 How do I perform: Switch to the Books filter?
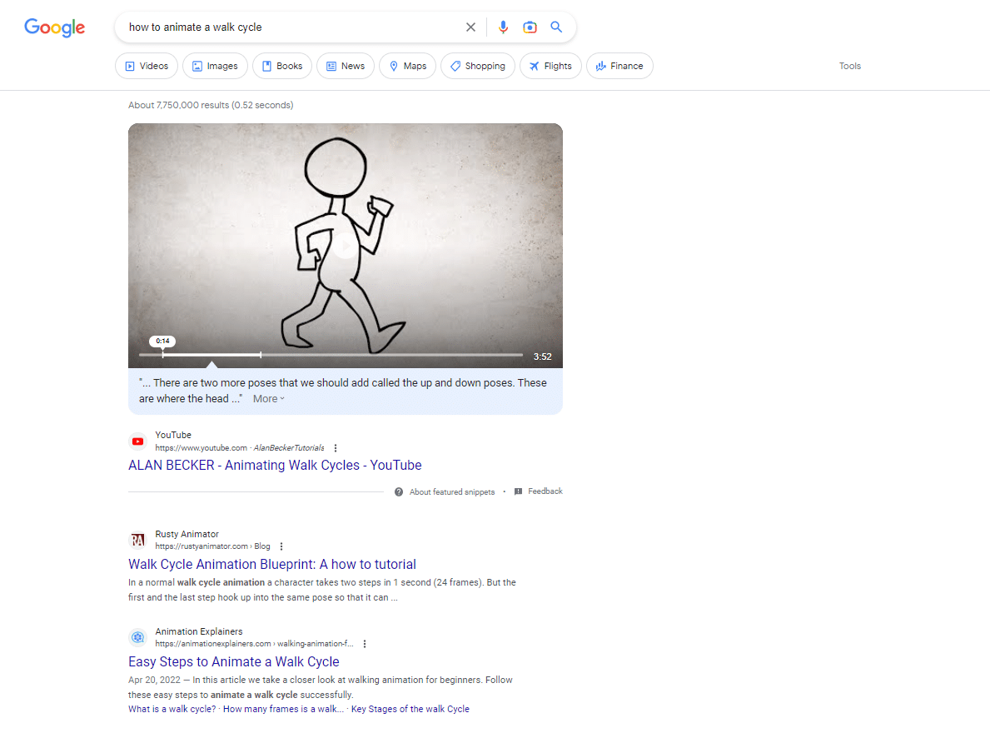point(282,66)
